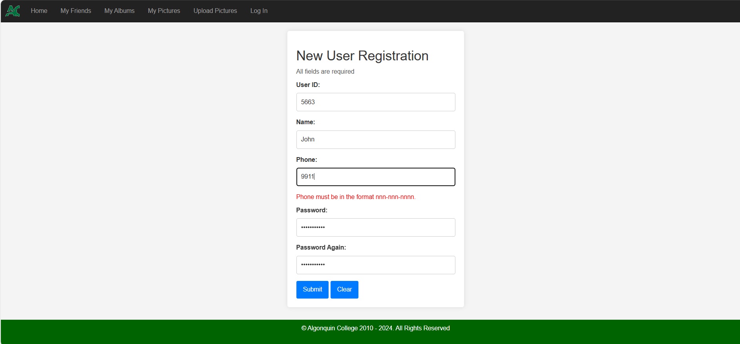The height and width of the screenshot is (344, 740).
Task: Focus the Password Again input field
Action: (375, 265)
